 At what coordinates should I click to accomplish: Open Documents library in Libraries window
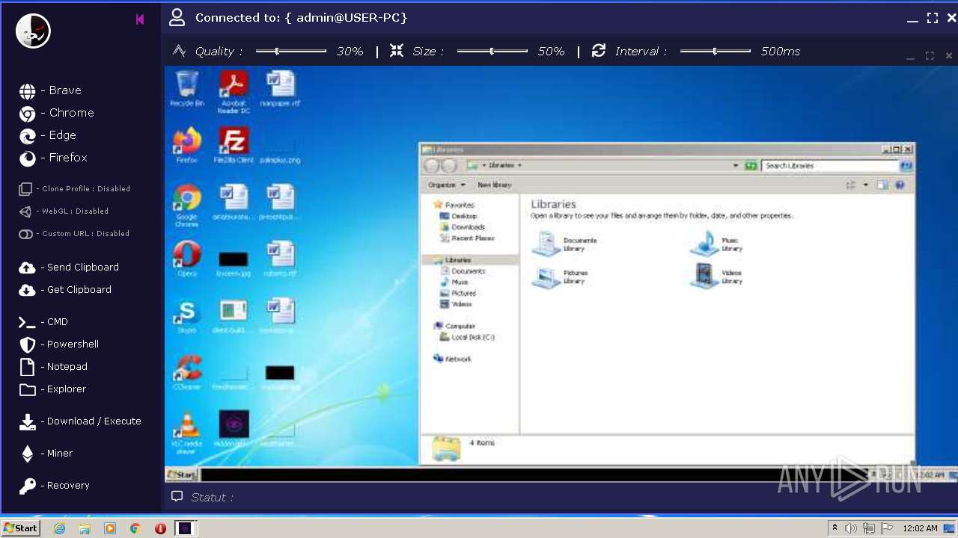565,244
